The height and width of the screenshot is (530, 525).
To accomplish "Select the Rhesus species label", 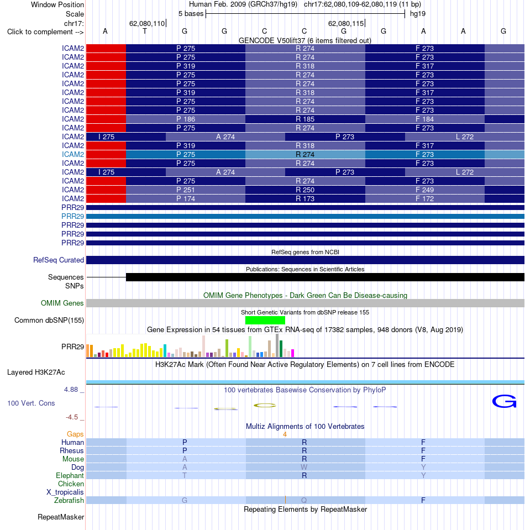I will pos(72,450).
